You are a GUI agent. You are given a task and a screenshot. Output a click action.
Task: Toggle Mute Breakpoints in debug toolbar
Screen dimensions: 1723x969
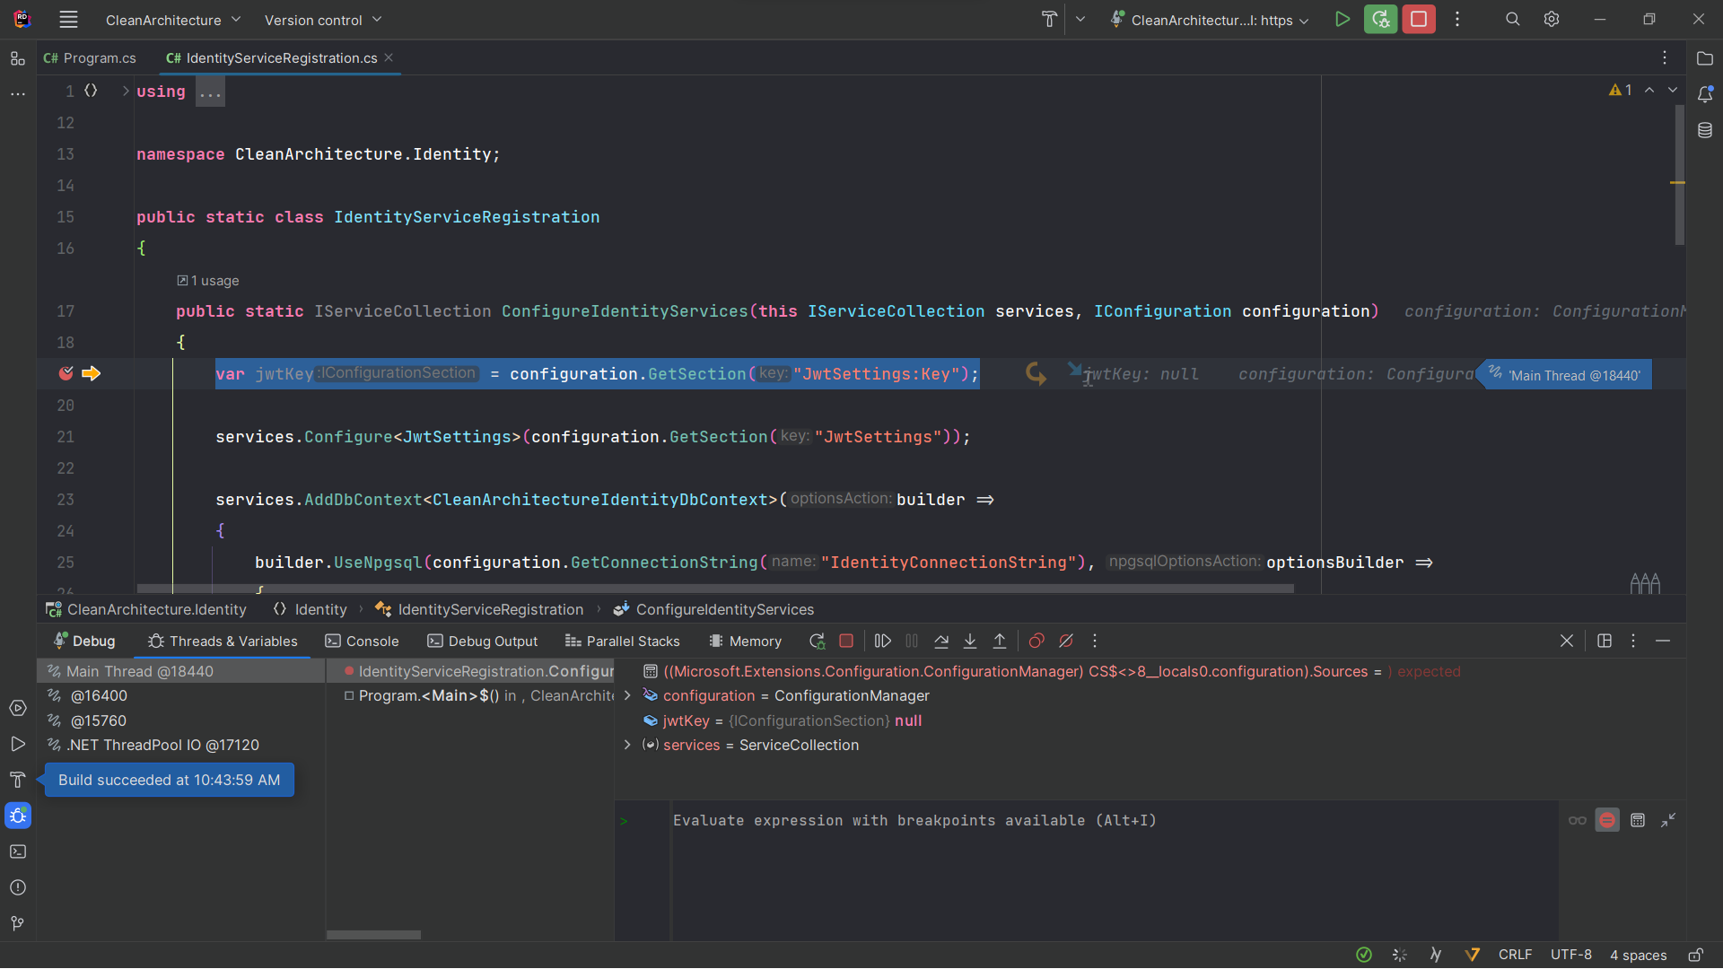(1066, 642)
